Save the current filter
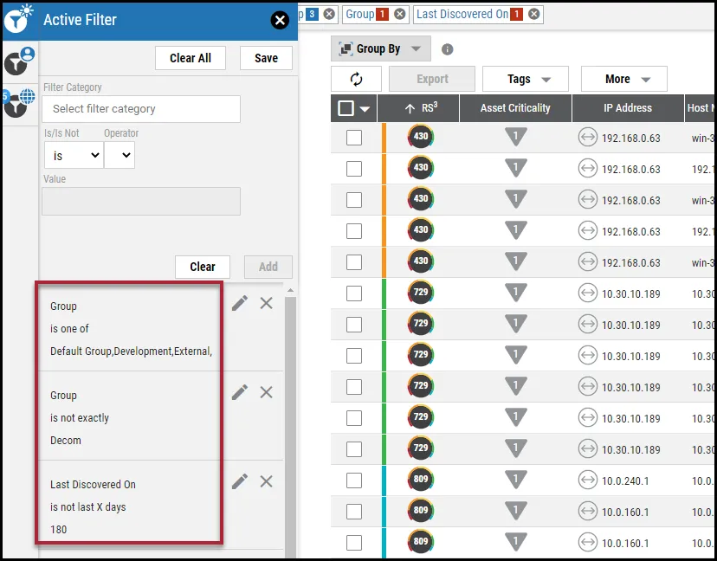Screen dimensions: 717x561 [x=266, y=58]
